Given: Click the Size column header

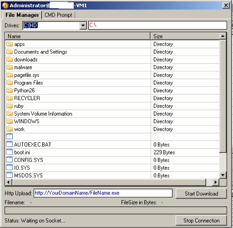Looking at the screenshot, I should 185,36.
